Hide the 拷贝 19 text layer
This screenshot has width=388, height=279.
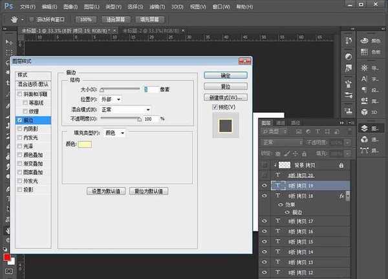pyautogui.click(x=264, y=185)
